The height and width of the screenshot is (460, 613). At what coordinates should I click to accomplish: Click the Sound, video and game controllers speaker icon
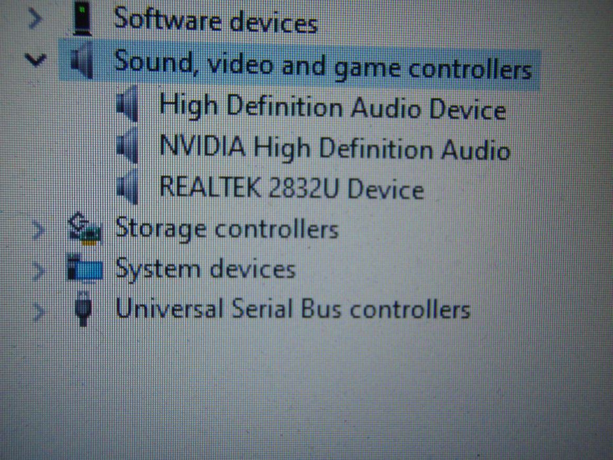[82, 61]
